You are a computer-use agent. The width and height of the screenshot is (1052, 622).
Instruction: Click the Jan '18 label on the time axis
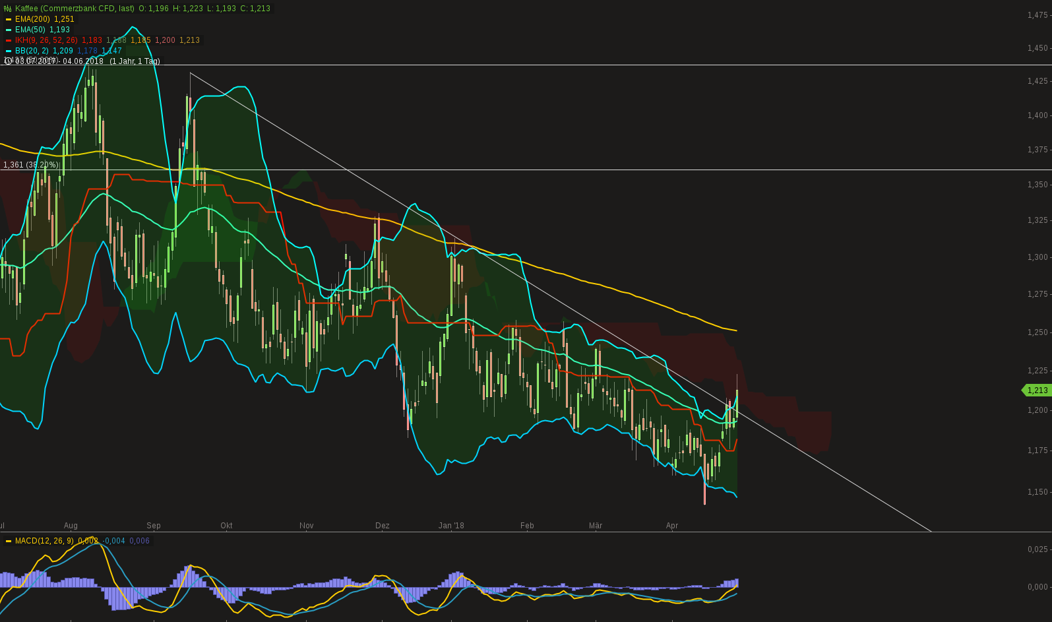pos(452,526)
